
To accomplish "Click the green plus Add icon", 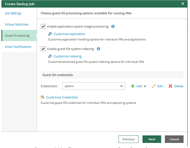I will click(133, 86).
